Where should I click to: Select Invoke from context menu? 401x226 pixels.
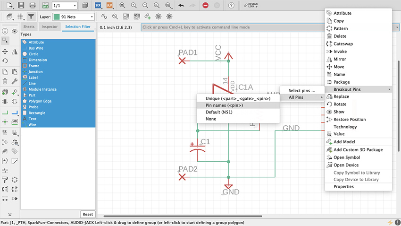click(x=358, y=52)
